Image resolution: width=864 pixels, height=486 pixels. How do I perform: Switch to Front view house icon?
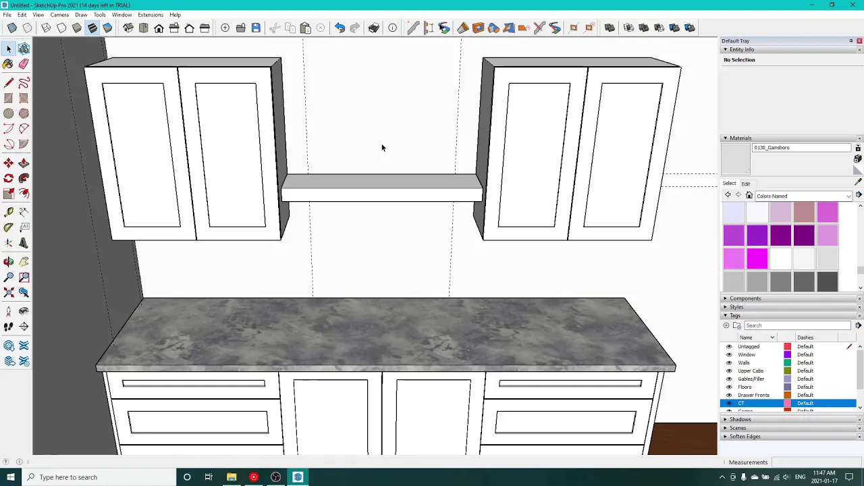click(159, 28)
